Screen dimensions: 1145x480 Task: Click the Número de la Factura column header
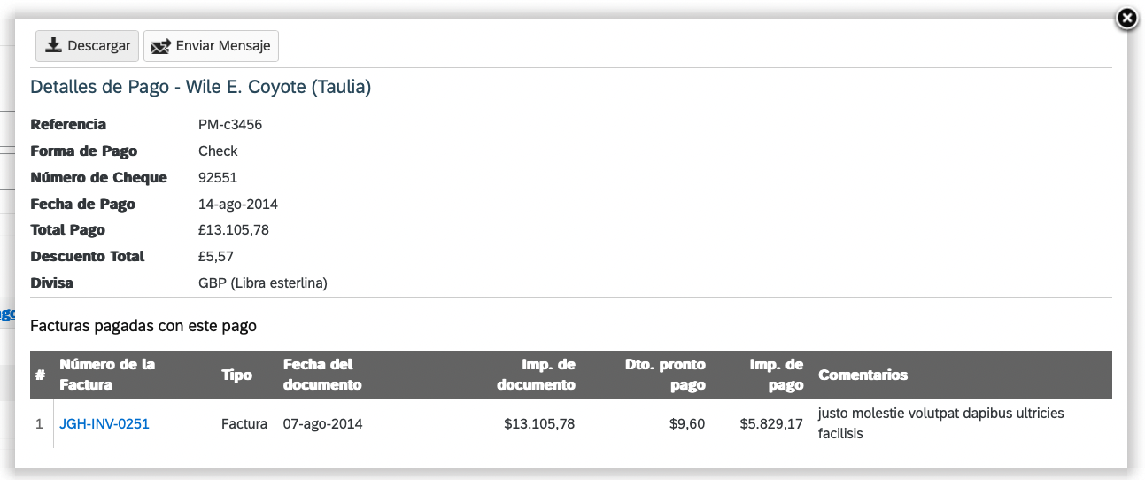(x=107, y=375)
